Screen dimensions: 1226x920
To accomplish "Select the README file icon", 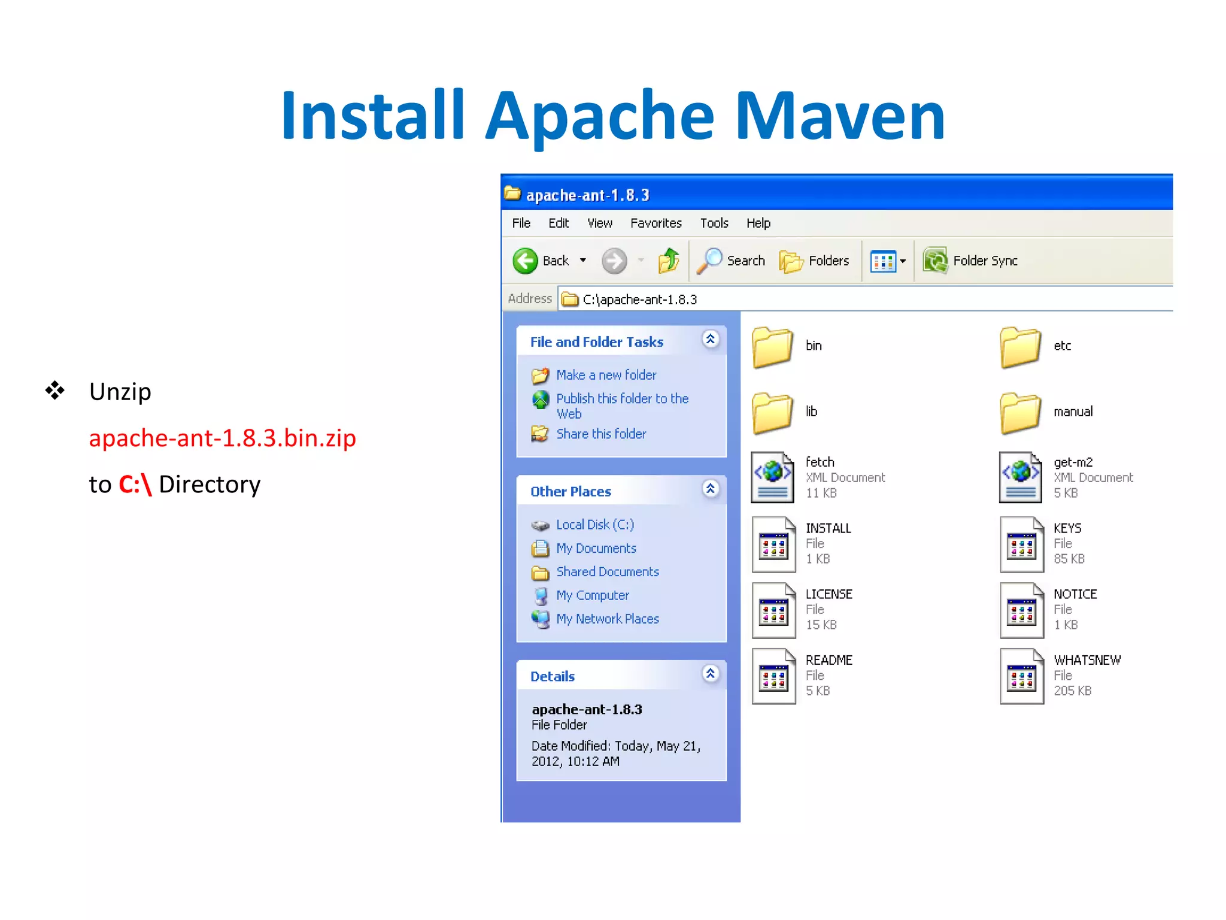I will pos(773,676).
